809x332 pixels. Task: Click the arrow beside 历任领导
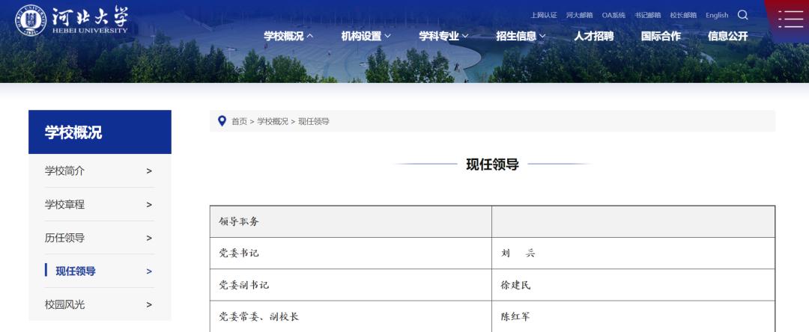[149, 238]
